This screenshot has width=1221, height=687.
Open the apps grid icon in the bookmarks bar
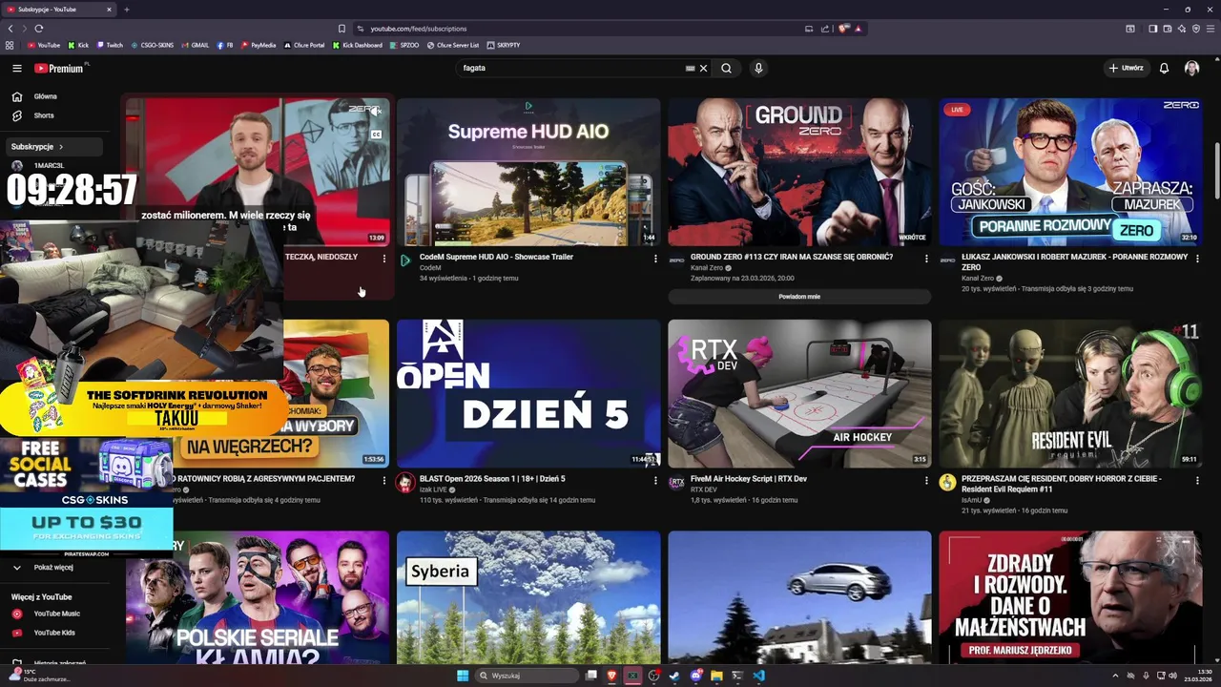tap(10, 45)
